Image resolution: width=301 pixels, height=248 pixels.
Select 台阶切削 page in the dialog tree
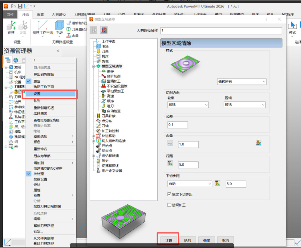114,76
